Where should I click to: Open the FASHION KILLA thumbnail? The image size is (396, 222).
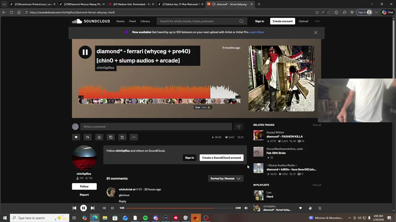tap(258, 135)
